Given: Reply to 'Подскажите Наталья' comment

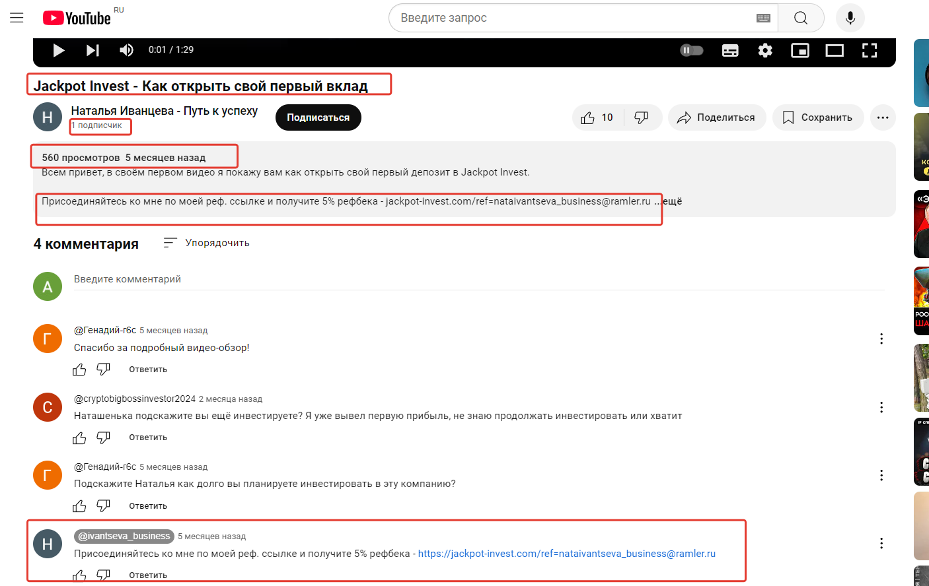Looking at the screenshot, I should pos(148,506).
